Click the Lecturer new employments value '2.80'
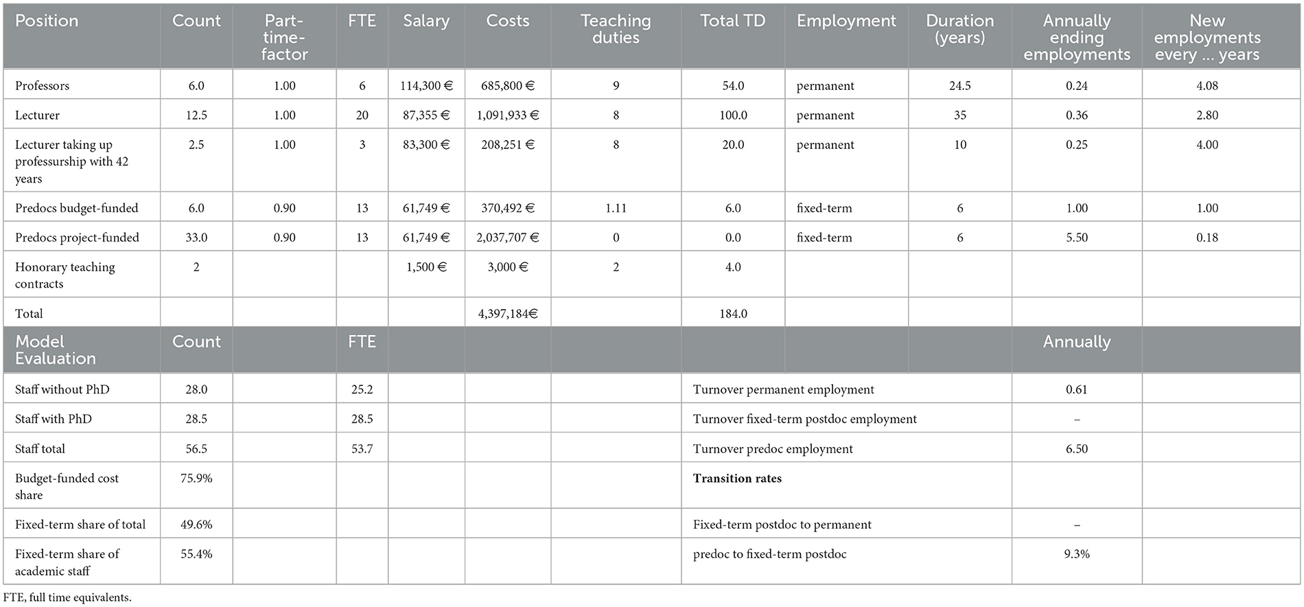Image resolution: width=1304 pixels, height=607 pixels. [1207, 115]
